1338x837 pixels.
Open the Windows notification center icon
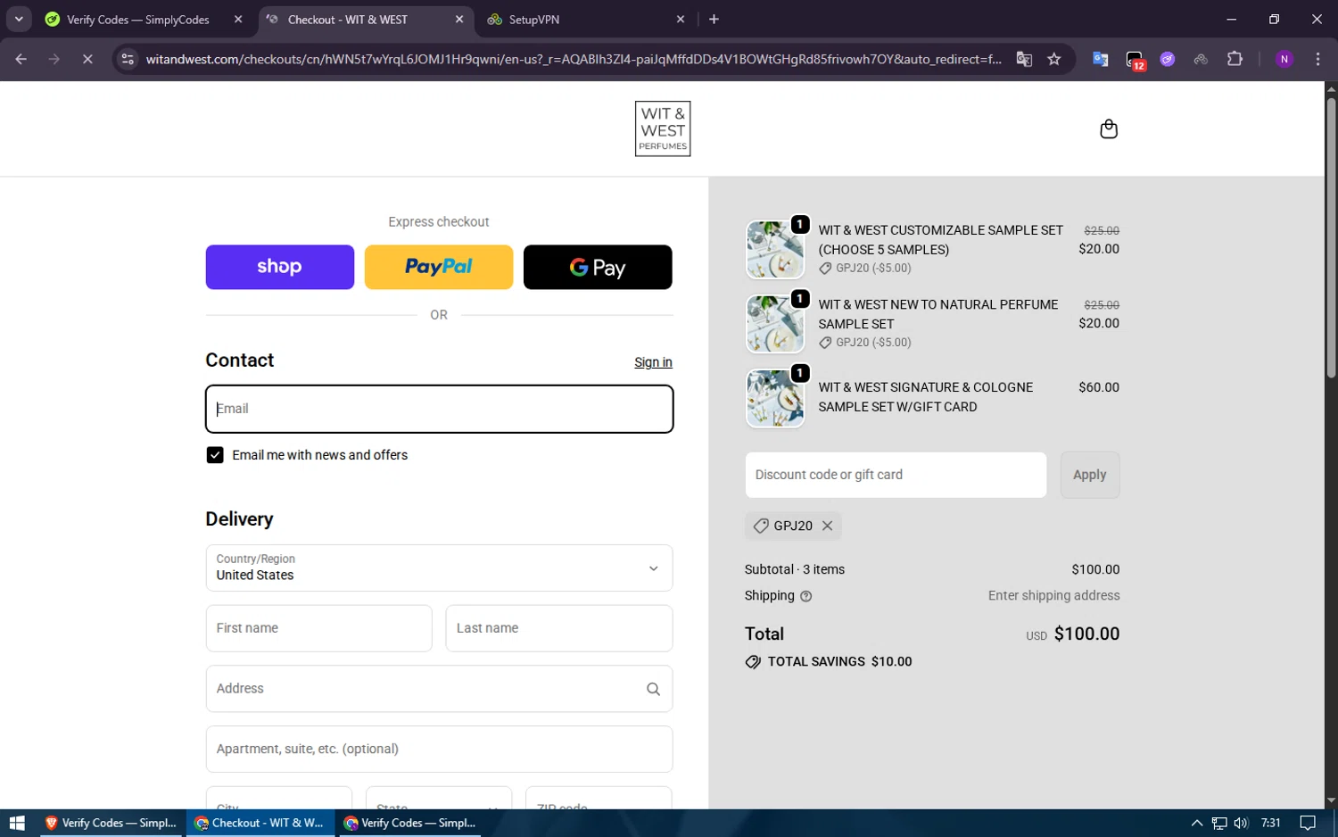coord(1308,823)
